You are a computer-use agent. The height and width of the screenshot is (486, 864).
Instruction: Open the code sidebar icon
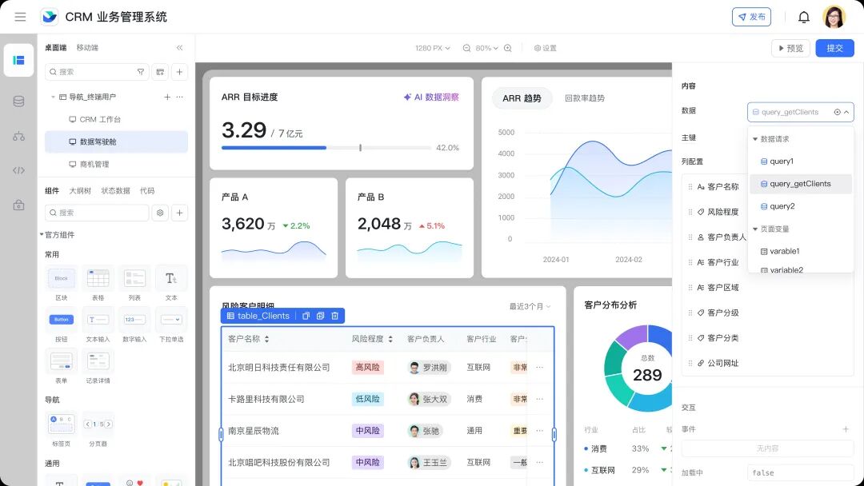point(18,170)
